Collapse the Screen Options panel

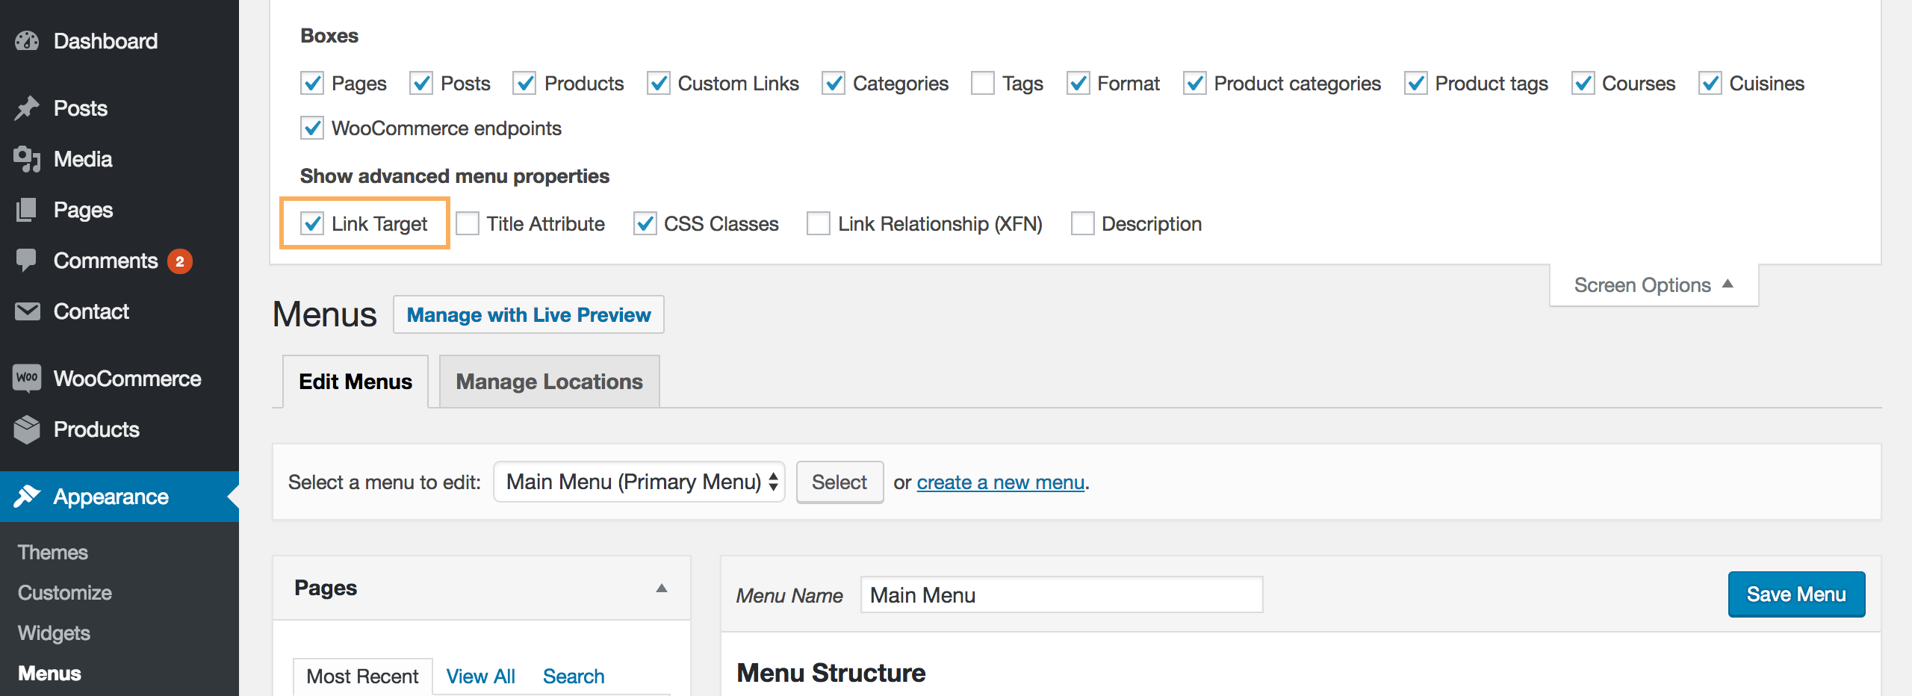click(1654, 285)
